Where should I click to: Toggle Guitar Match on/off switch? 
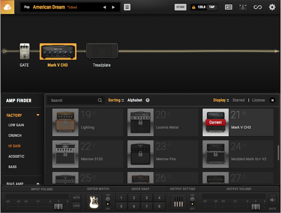coord(108,201)
